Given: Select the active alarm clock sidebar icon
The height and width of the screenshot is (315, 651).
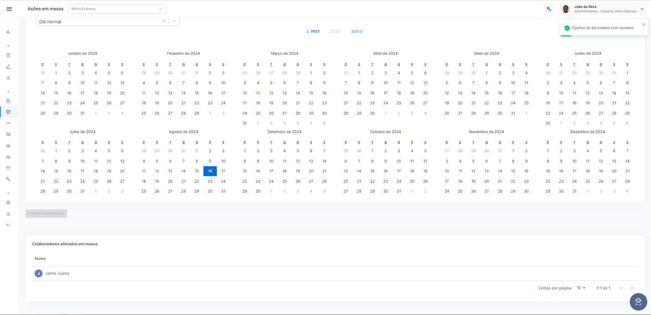Looking at the screenshot, I should click(x=8, y=112).
